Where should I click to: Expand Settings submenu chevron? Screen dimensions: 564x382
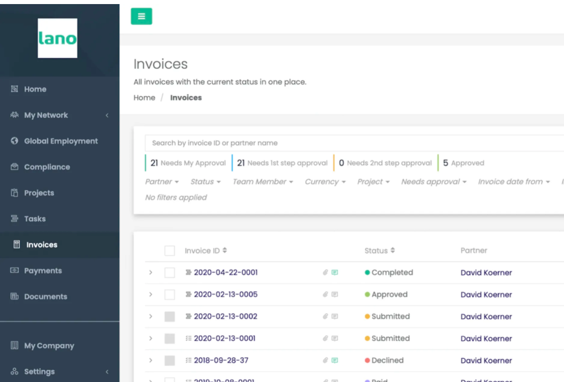click(x=107, y=372)
